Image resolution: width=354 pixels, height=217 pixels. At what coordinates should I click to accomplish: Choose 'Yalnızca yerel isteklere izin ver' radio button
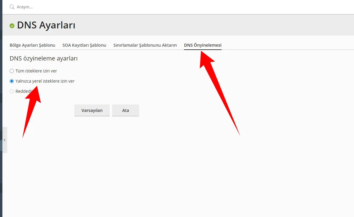(x=12, y=81)
